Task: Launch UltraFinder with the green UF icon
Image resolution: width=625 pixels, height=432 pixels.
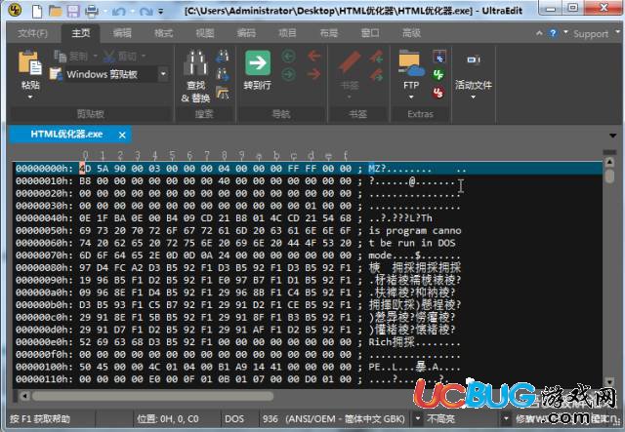Action: (438, 75)
